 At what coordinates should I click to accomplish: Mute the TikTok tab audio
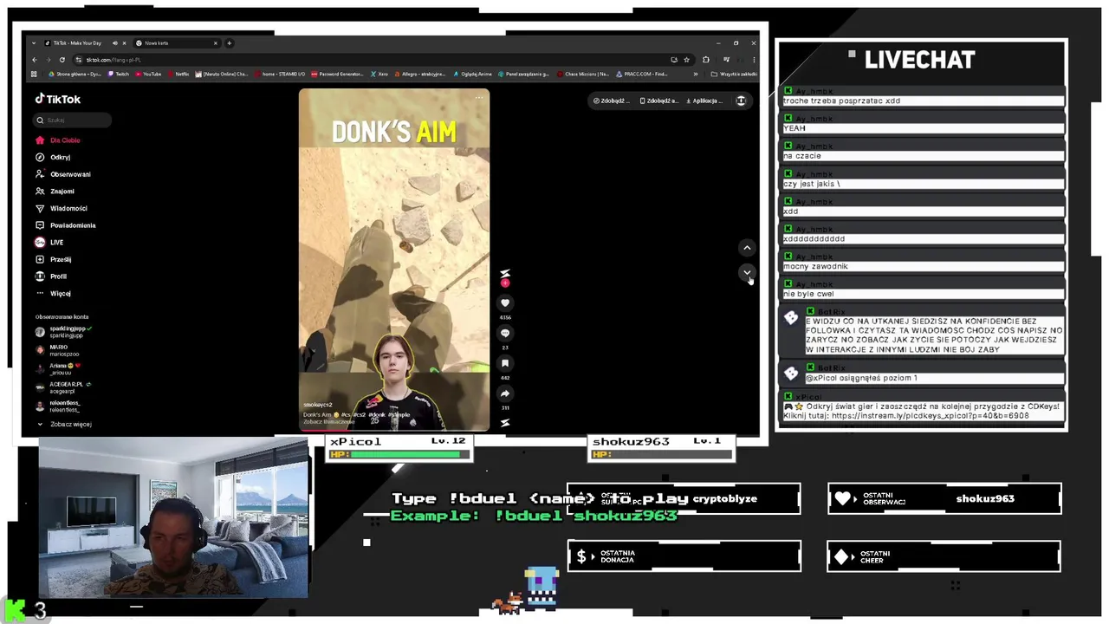(114, 42)
